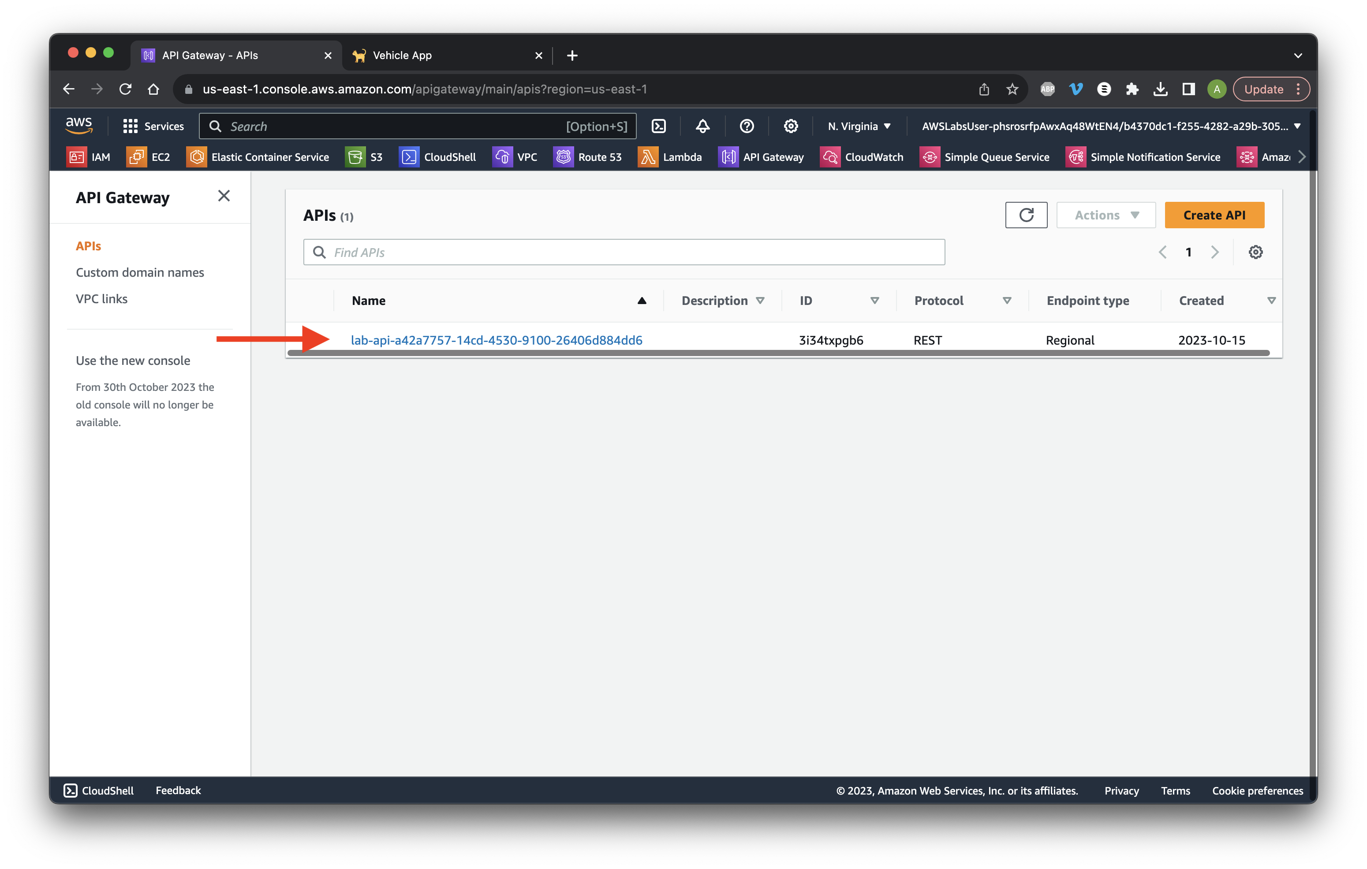Screen dimensions: 1367x869
Task: Select the API Gateway - APIs tab
Action: pos(236,56)
